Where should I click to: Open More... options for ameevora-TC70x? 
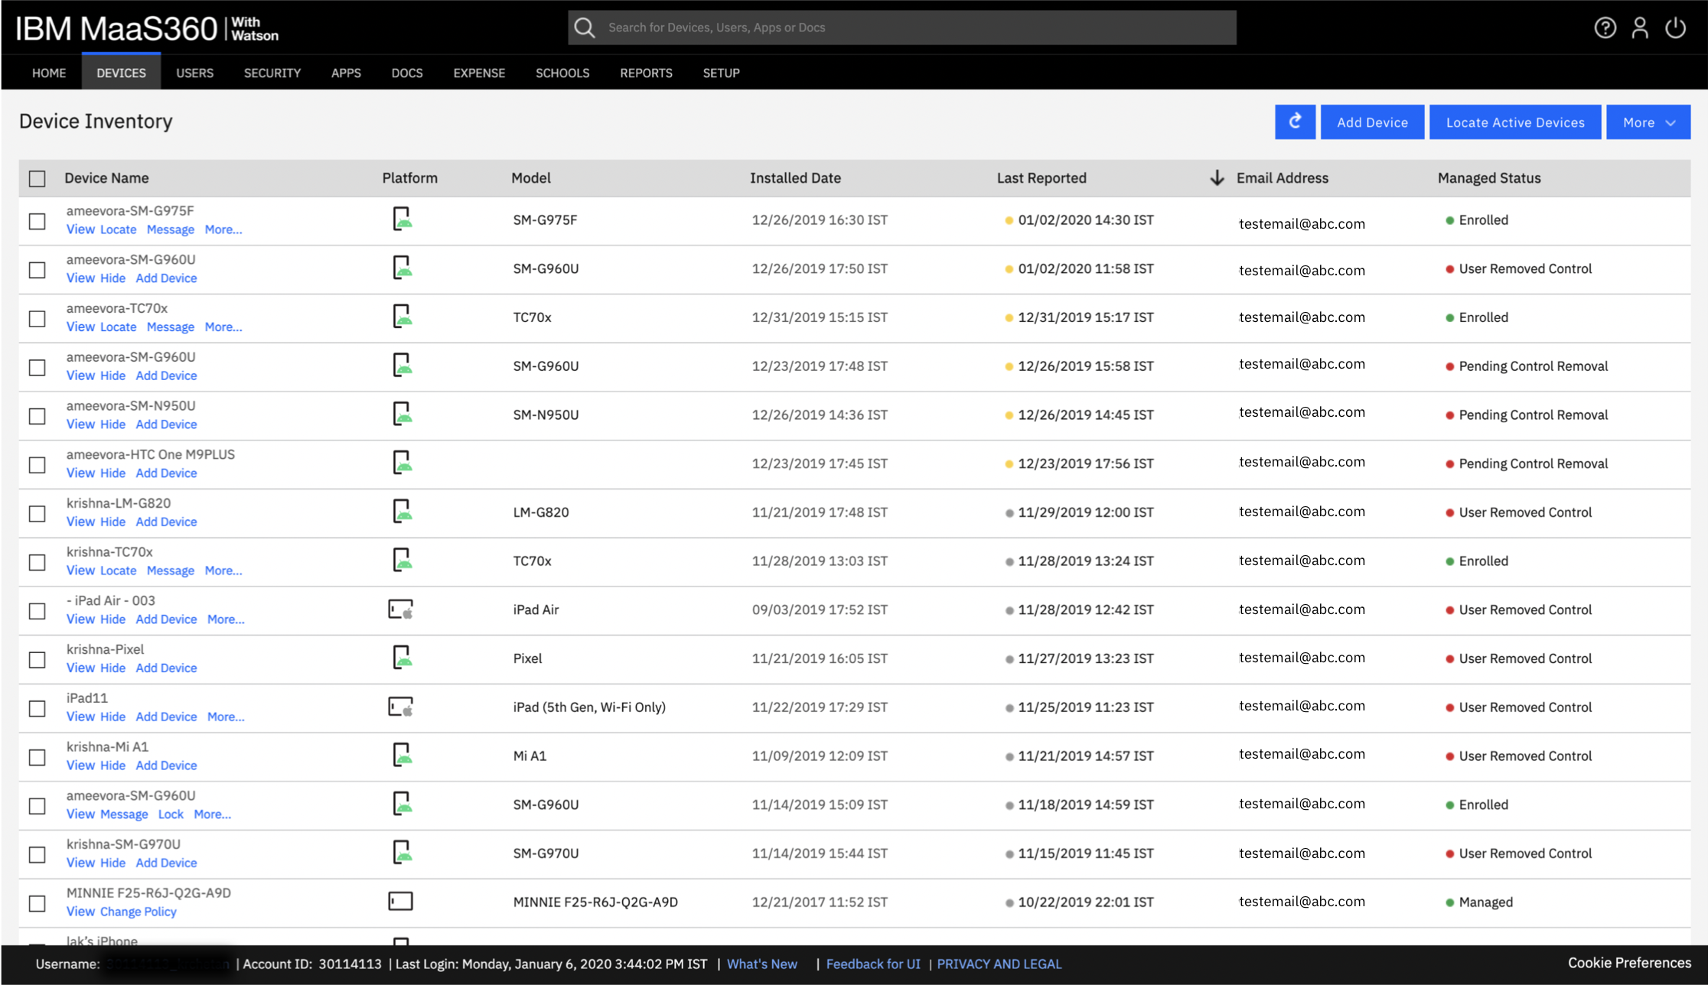pyautogui.click(x=223, y=327)
